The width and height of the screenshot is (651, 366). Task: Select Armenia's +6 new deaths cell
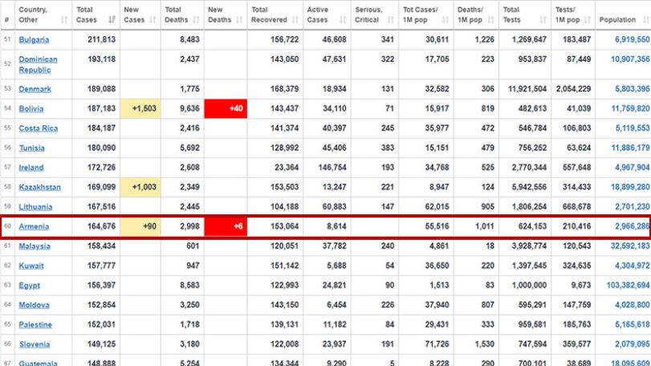coord(226,226)
